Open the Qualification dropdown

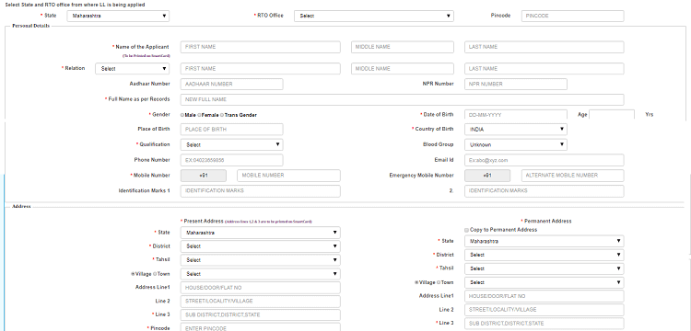232,144
